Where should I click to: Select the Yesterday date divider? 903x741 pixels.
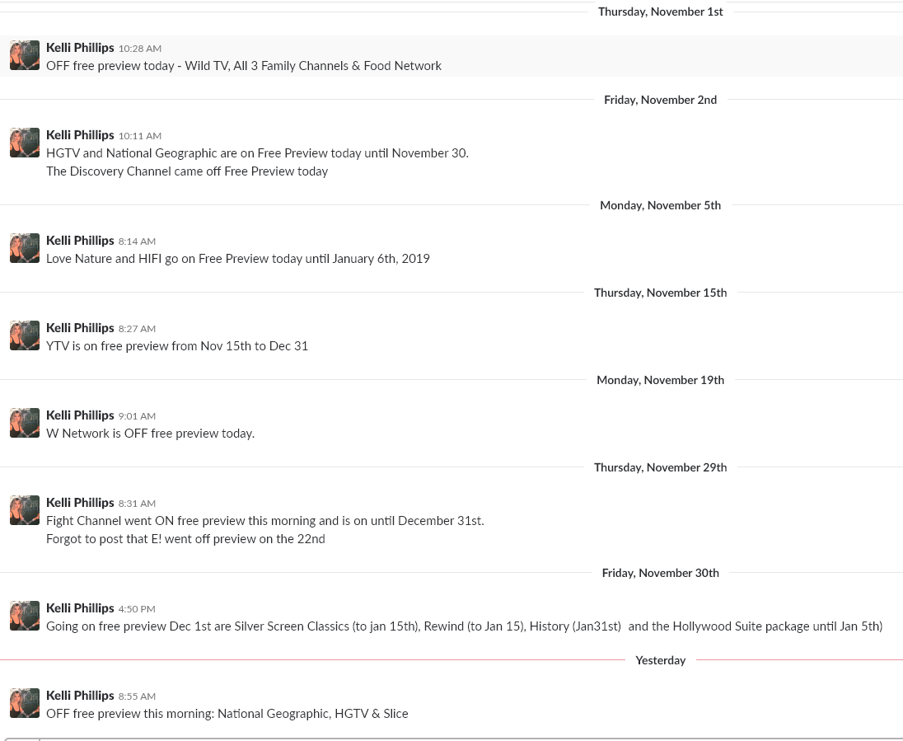click(660, 660)
